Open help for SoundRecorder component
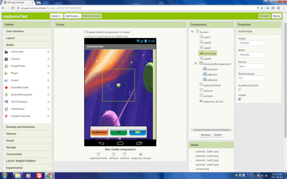 (x=49, y=88)
